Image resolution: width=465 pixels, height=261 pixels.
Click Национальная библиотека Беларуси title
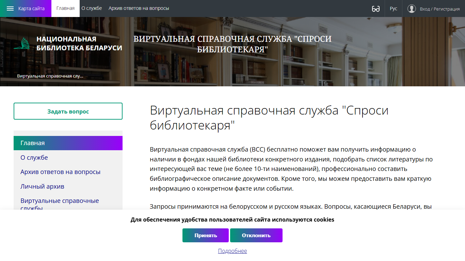click(79, 43)
